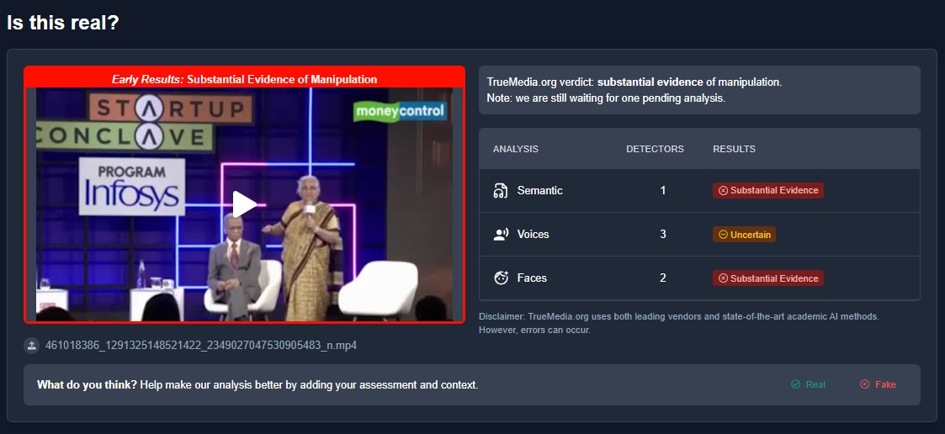Open the Voices Uncertain result badge
This screenshot has height=434, width=945.
point(744,235)
